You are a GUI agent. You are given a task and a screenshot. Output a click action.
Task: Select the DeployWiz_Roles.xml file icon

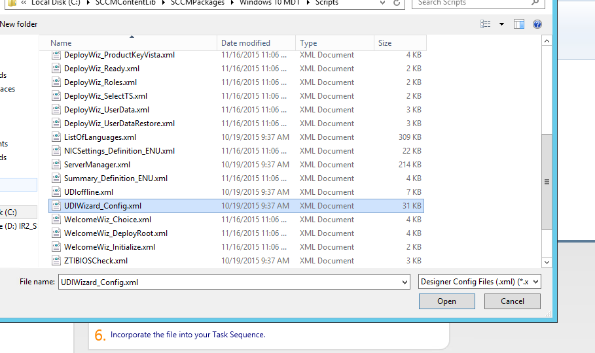[56, 82]
